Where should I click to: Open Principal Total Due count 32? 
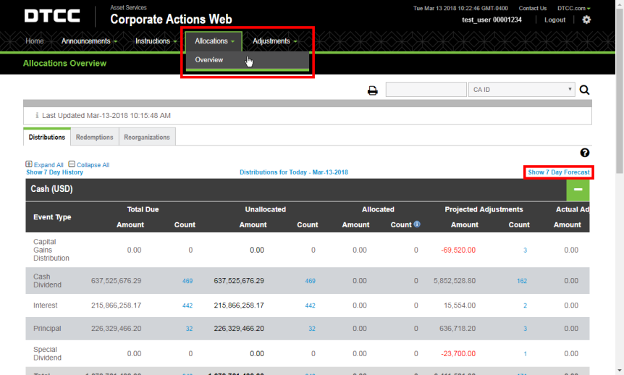[x=189, y=329]
